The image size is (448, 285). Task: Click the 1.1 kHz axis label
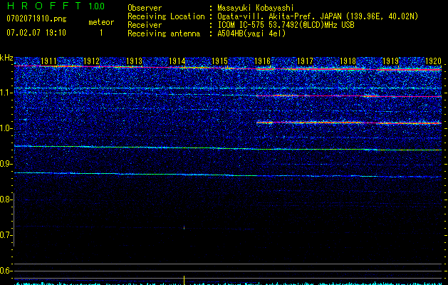tap(6, 93)
